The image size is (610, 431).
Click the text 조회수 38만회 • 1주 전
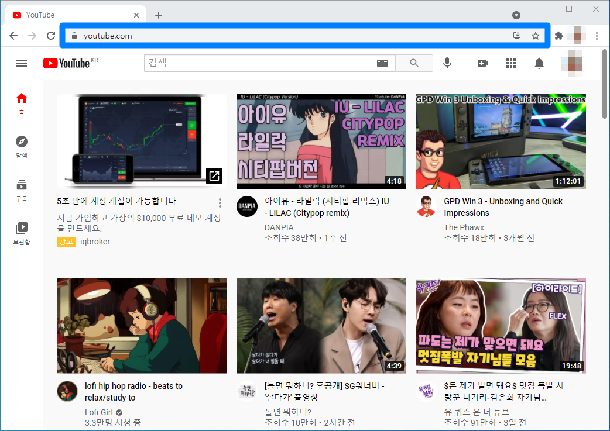pos(306,238)
